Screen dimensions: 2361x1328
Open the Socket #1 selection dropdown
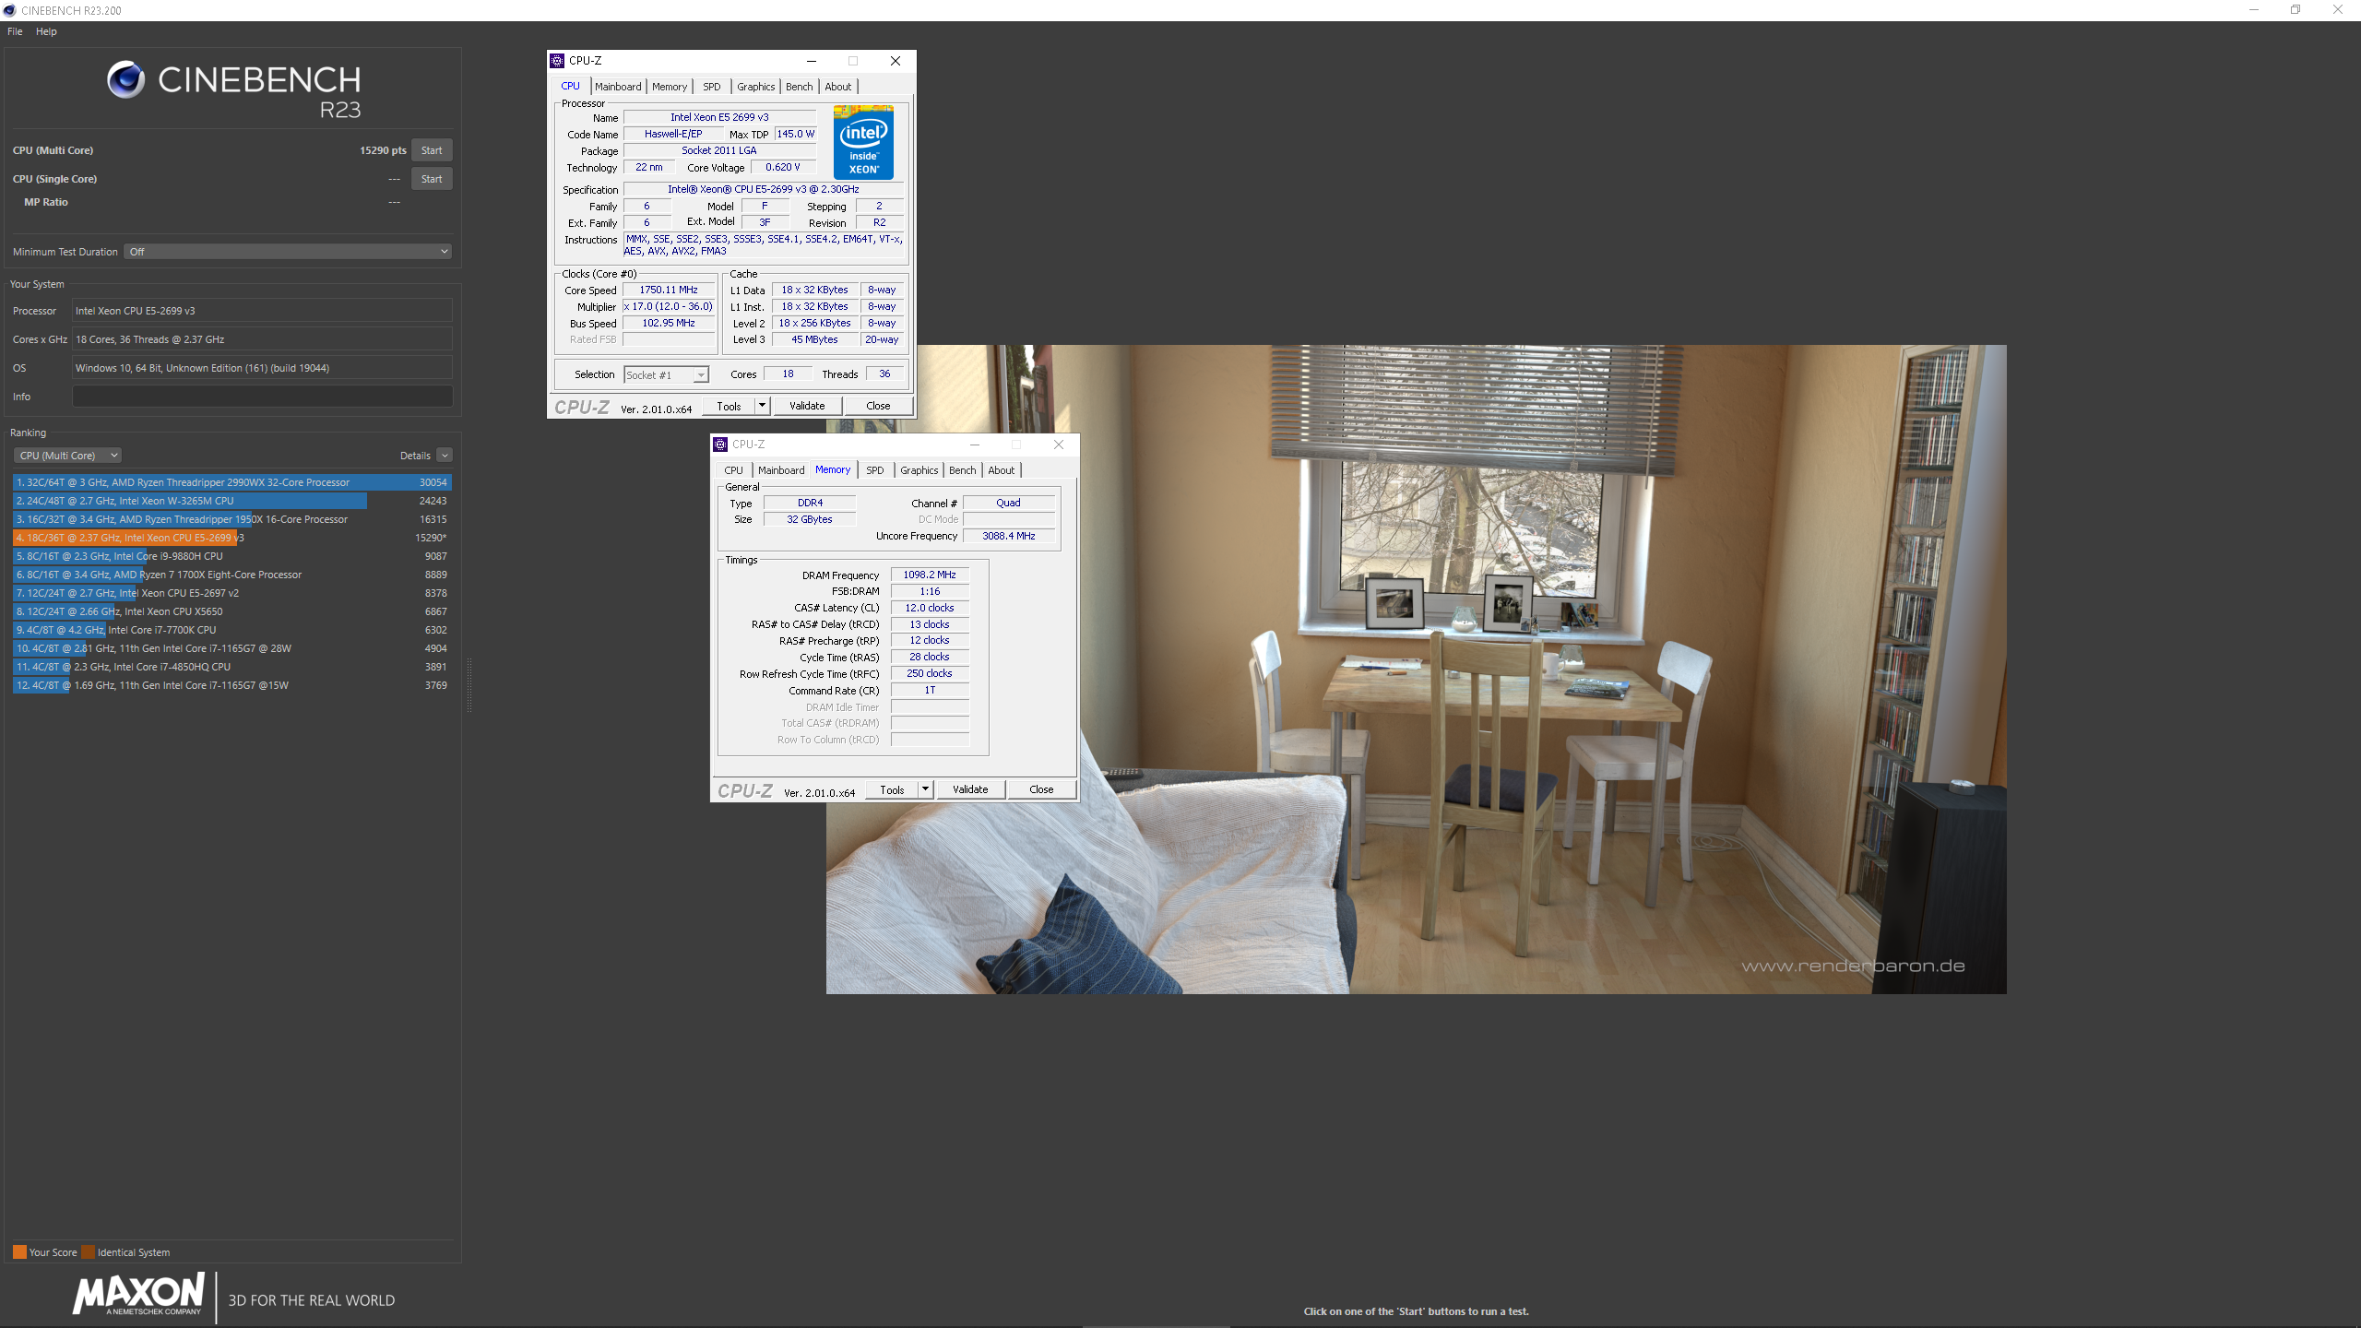(666, 375)
